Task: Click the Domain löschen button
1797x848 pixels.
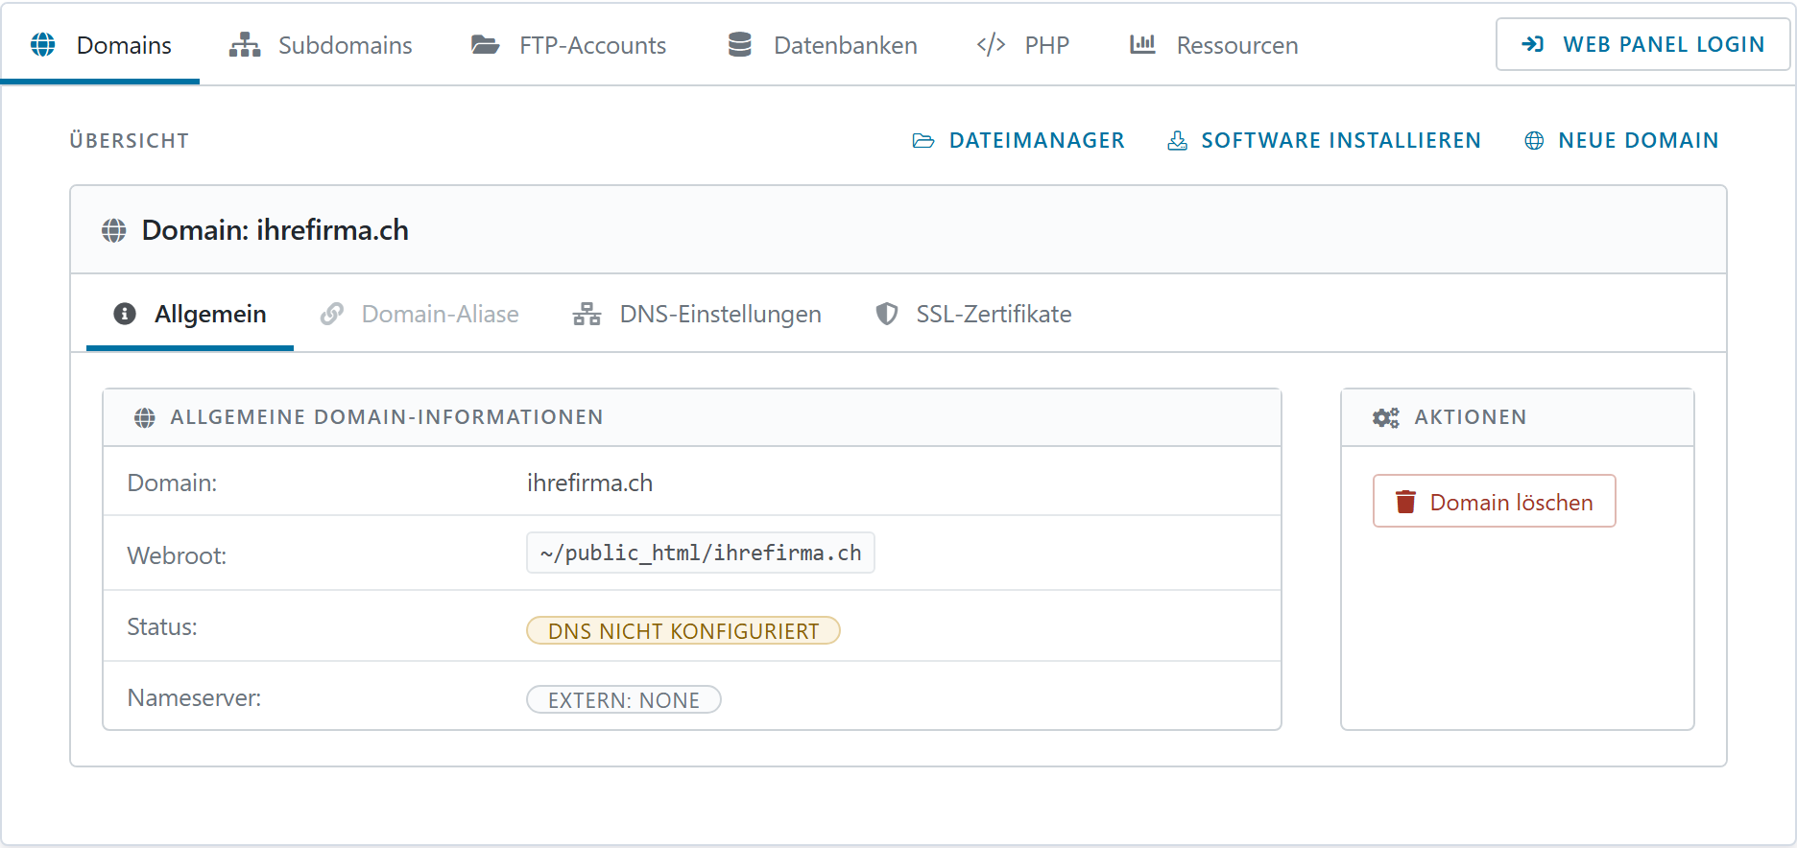Action: [1495, 501]
